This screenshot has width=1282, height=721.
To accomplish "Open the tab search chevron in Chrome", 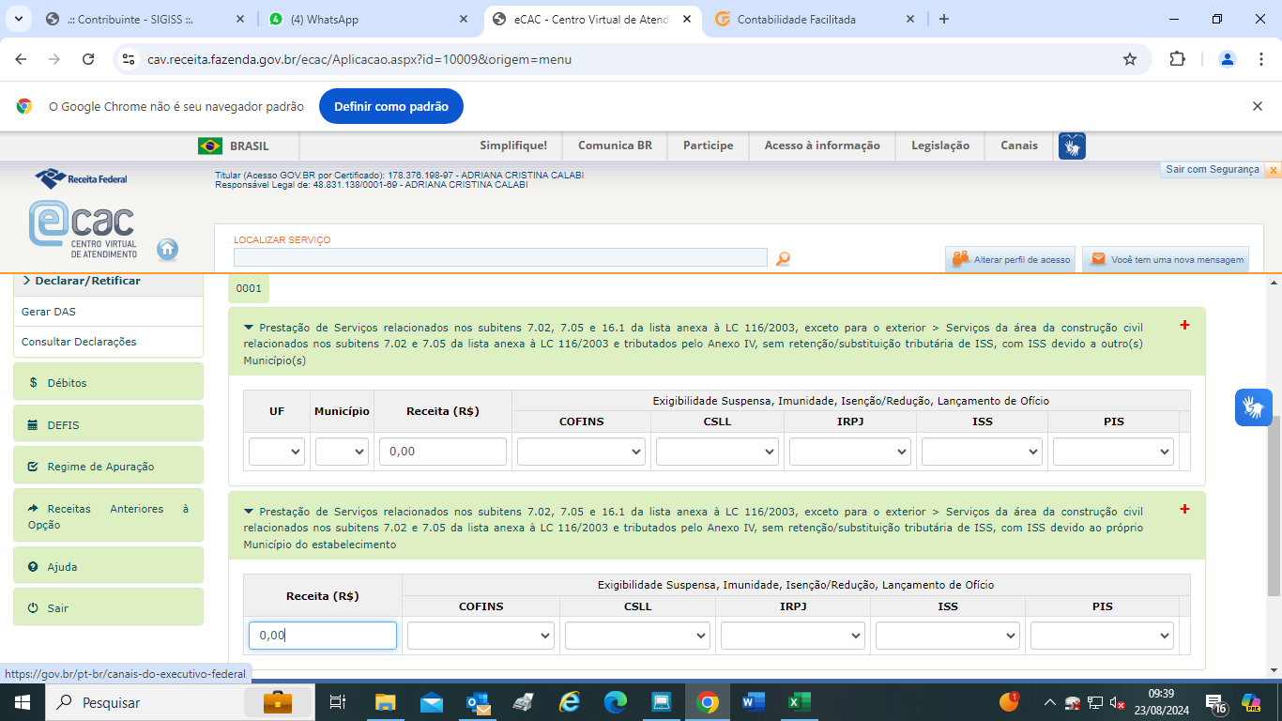I will pos(21,19).
